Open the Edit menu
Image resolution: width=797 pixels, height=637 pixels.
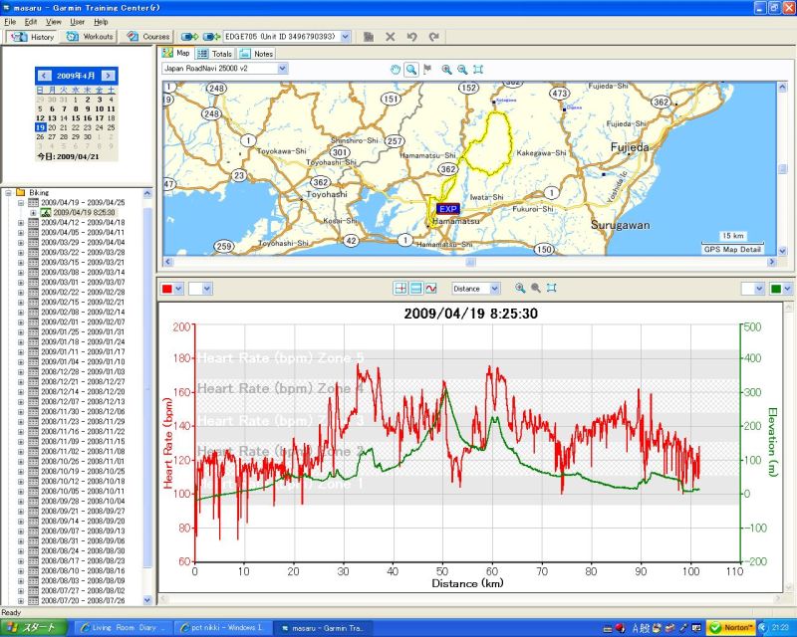(31, 22)
